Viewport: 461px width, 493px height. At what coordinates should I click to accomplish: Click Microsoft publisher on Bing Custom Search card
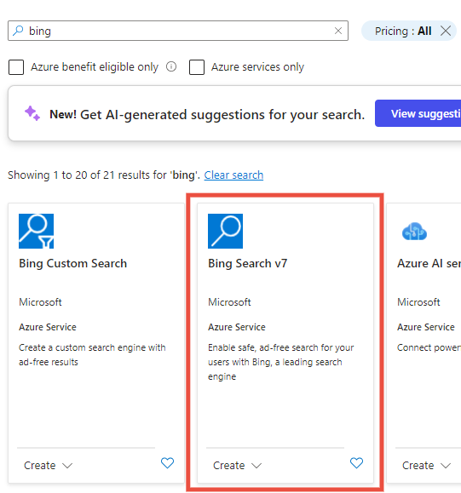click(x=40, y=302)
